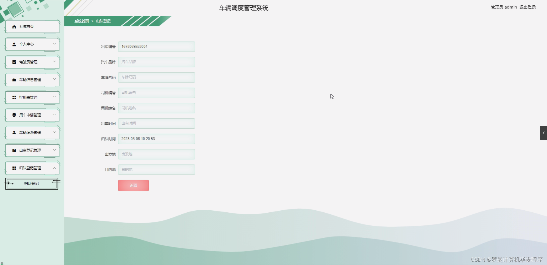Viewport: 547px width, 265px height.
Task: Select the 归队登记管理 grid icon
Action: 14,168
